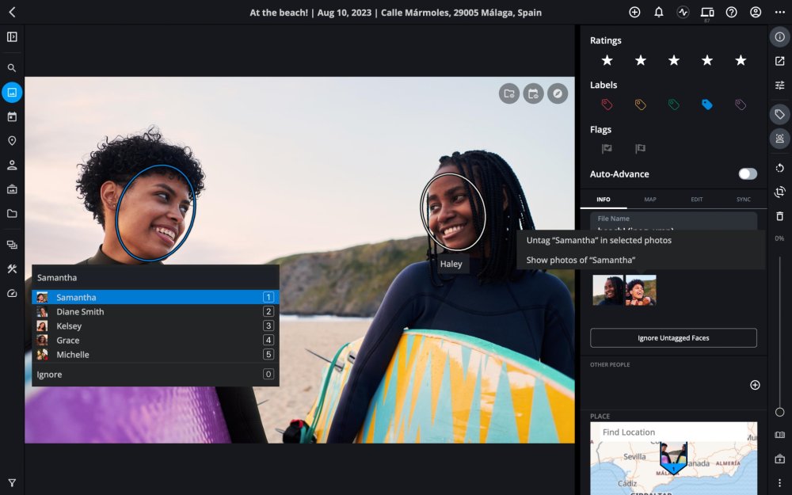Apply the green label
Viewport: 792px width, 495px height.
(674, 105)
